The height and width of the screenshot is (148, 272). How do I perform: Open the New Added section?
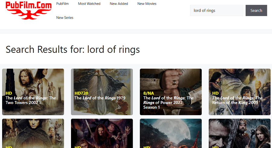point(119,4)
